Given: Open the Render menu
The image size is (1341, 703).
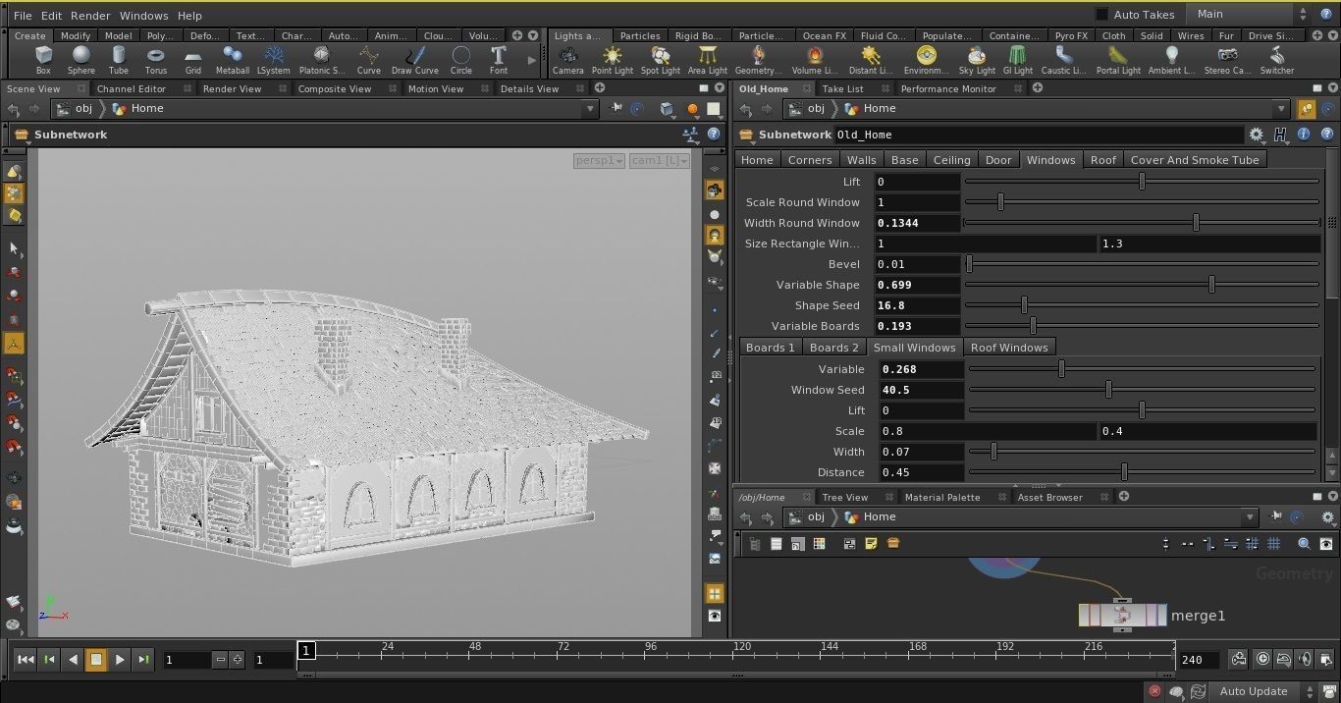Looking at the screenshot, I should tap(90, 16).
